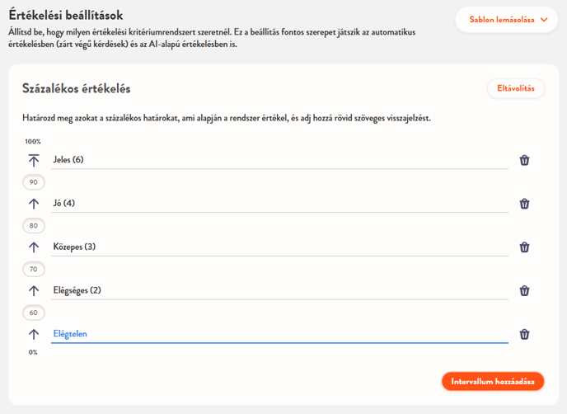The image size is (567, 414).
Task: Open the Sablon lemásolása dropdown
Action: [508, 20]
